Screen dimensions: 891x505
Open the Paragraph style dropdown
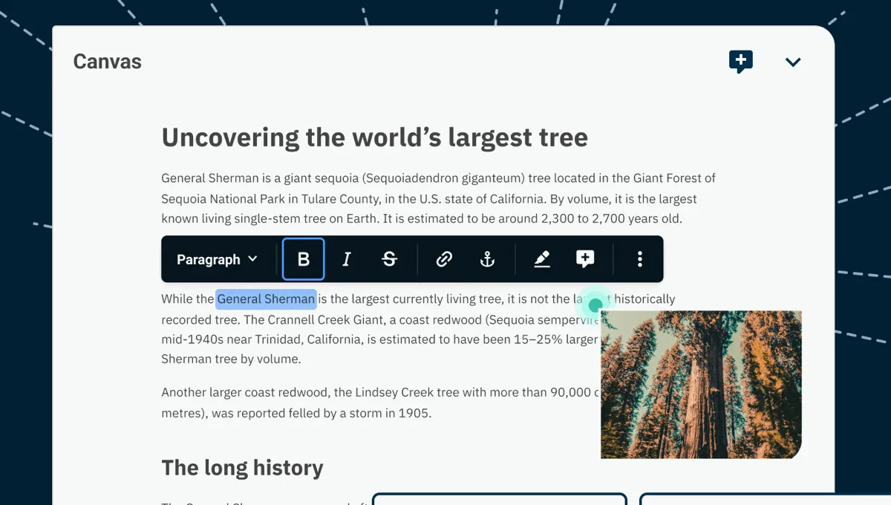217,259
